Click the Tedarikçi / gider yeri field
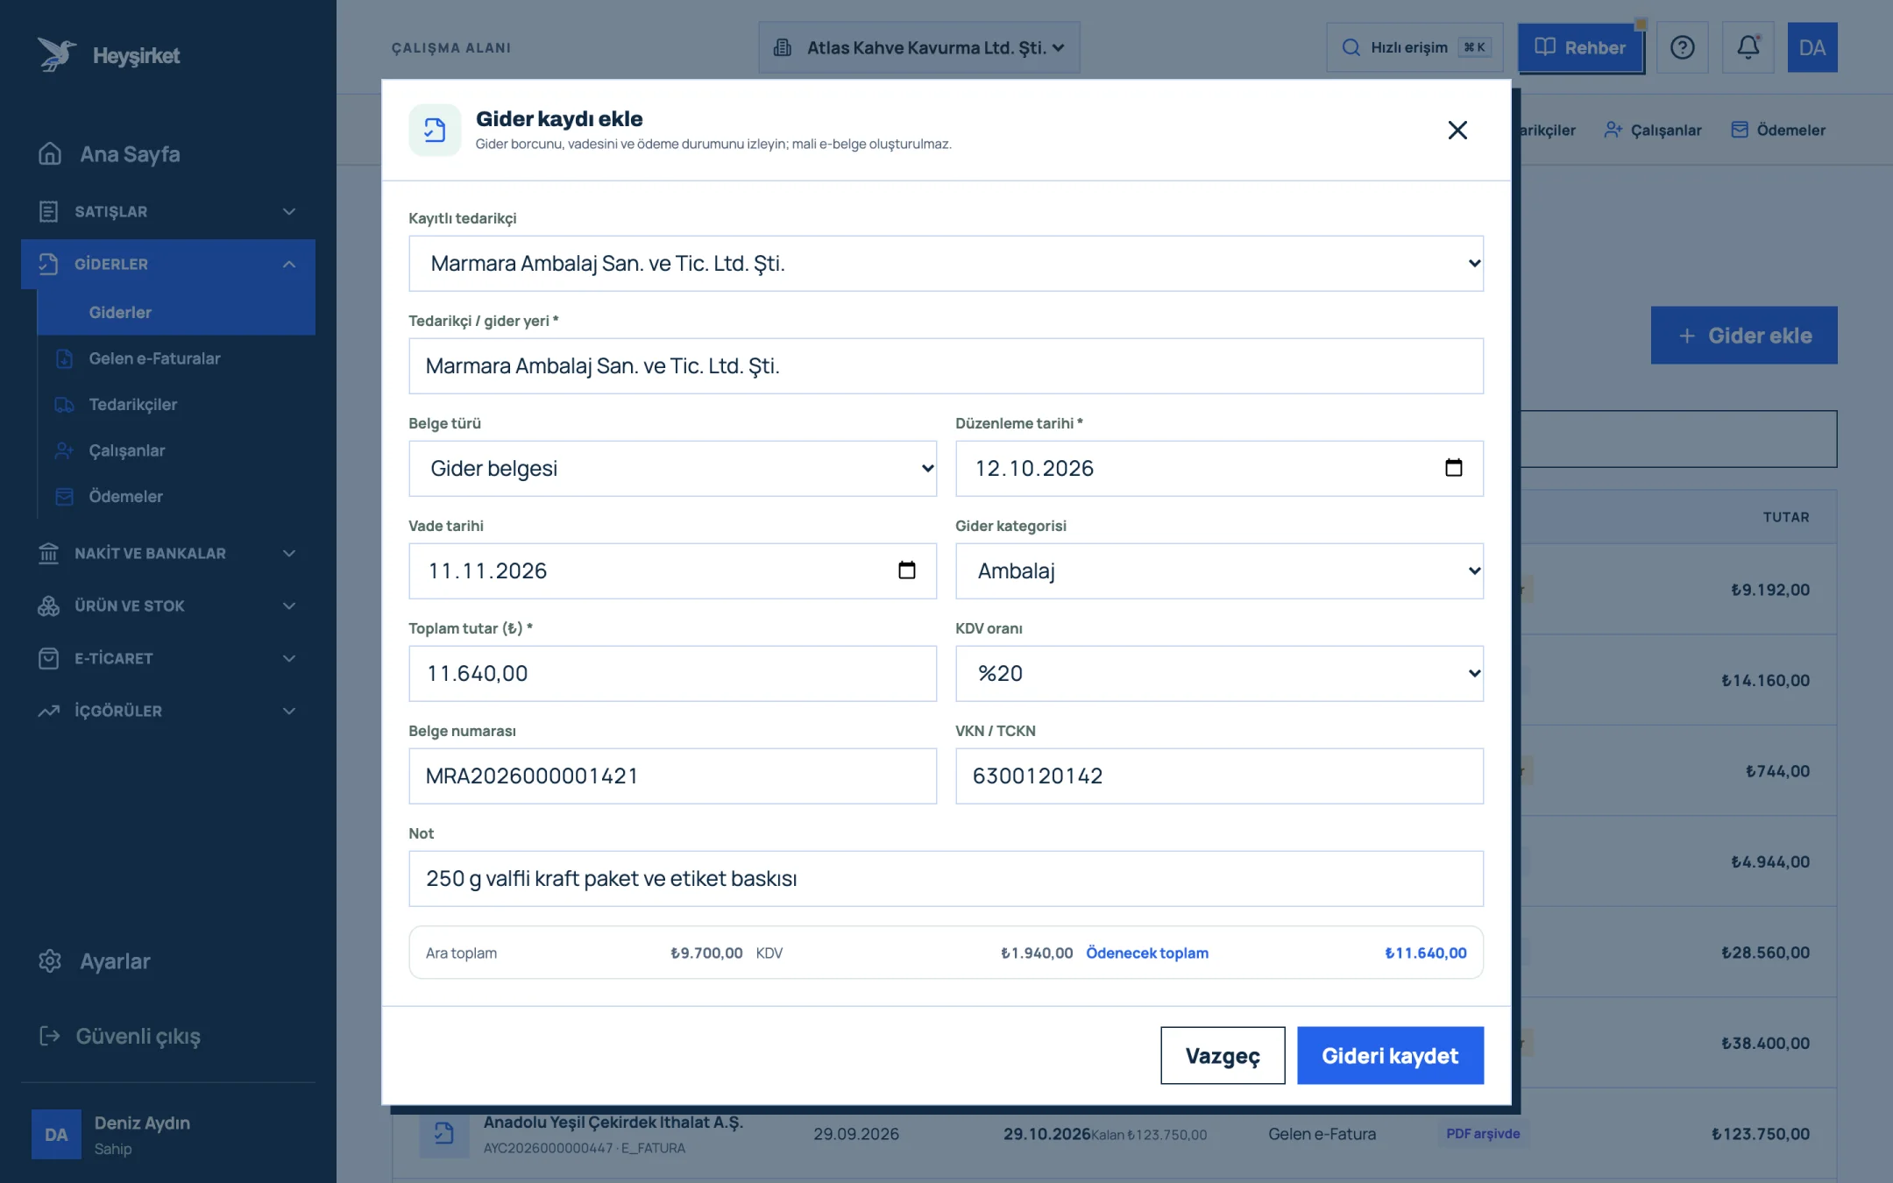 click(x=946, y=366)
